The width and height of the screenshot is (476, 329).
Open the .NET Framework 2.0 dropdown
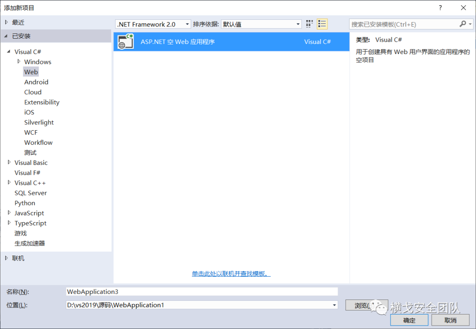click(153, 24)
